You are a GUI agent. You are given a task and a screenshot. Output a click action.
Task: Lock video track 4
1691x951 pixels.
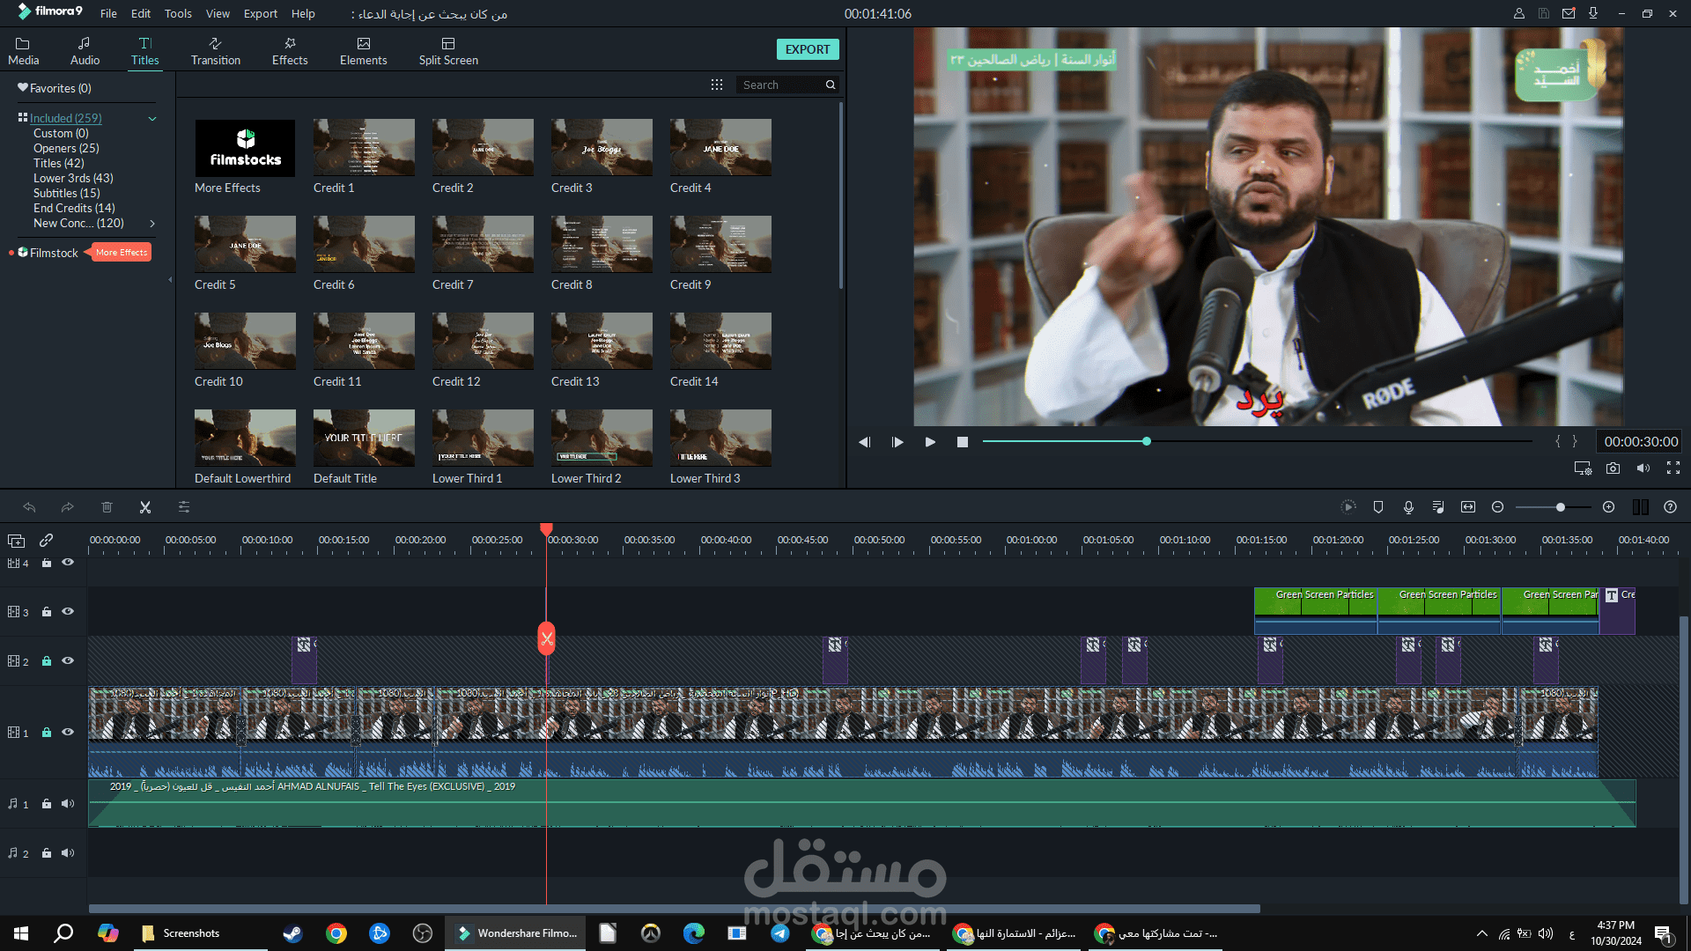pos(47,563)
